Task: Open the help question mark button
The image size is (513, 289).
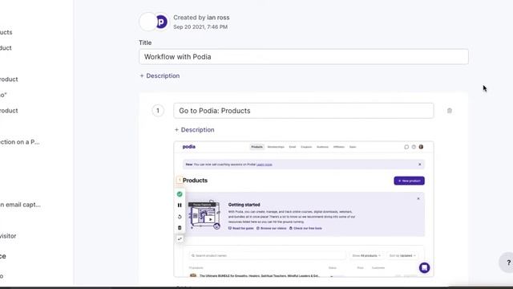Action: (508, 263)
